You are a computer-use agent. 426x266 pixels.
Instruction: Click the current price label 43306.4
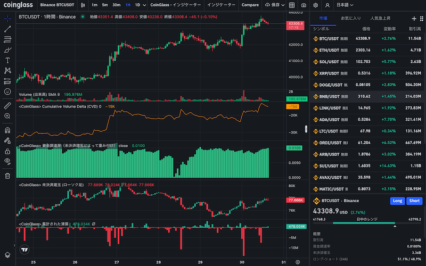296,26
